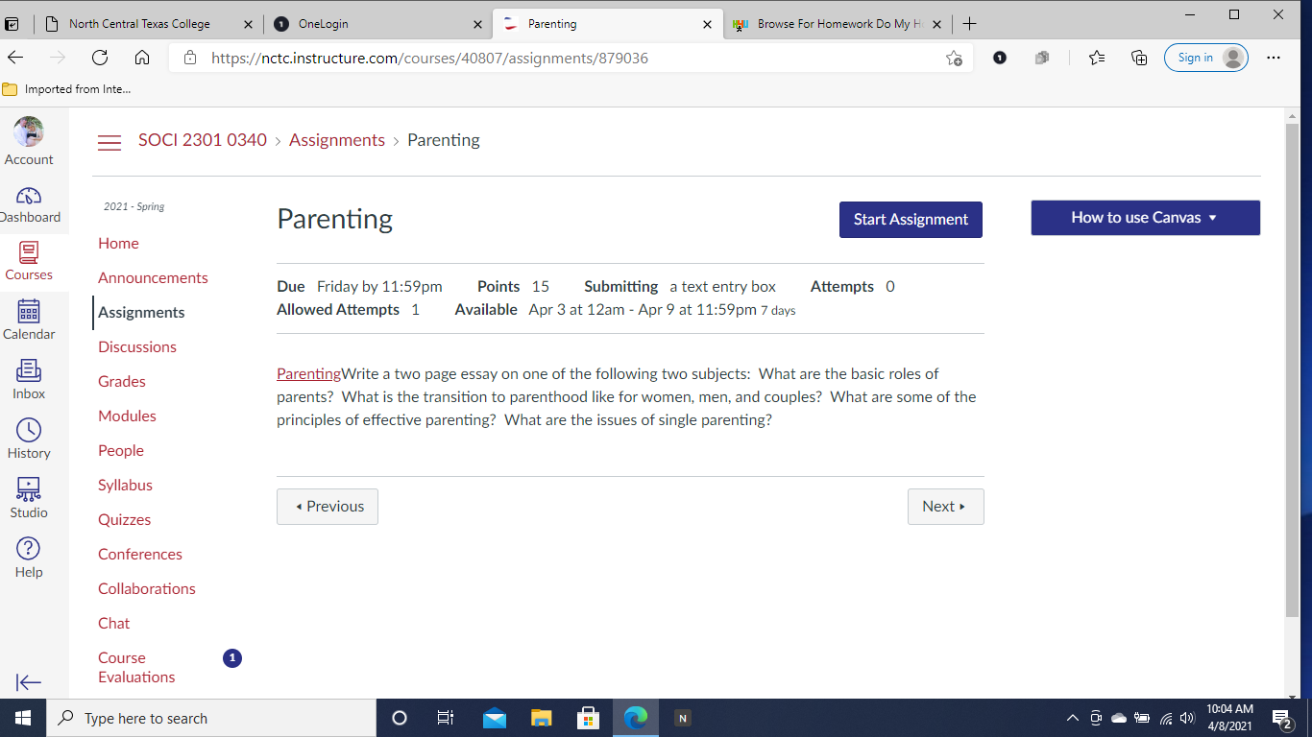Image resolution: width=1312 pixels, height=737 pixels.
Task: Open the Canvas Inbox icon
Action: [x=29, y=372]
